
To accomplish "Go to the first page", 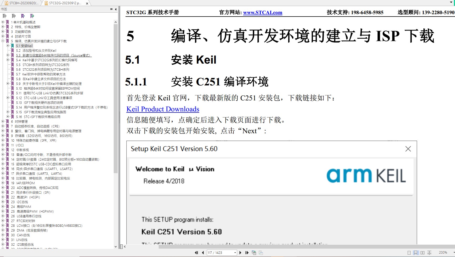I will (x=196, y=253).
